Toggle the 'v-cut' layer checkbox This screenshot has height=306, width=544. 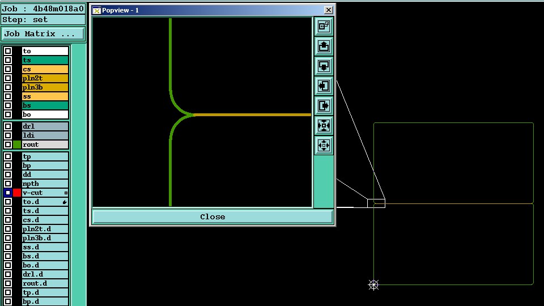8,193
